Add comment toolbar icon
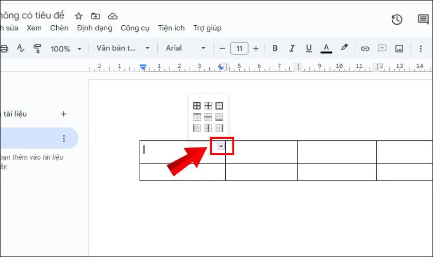The width and height of the screenshot is (433, 257). click(x=382, y=48)
